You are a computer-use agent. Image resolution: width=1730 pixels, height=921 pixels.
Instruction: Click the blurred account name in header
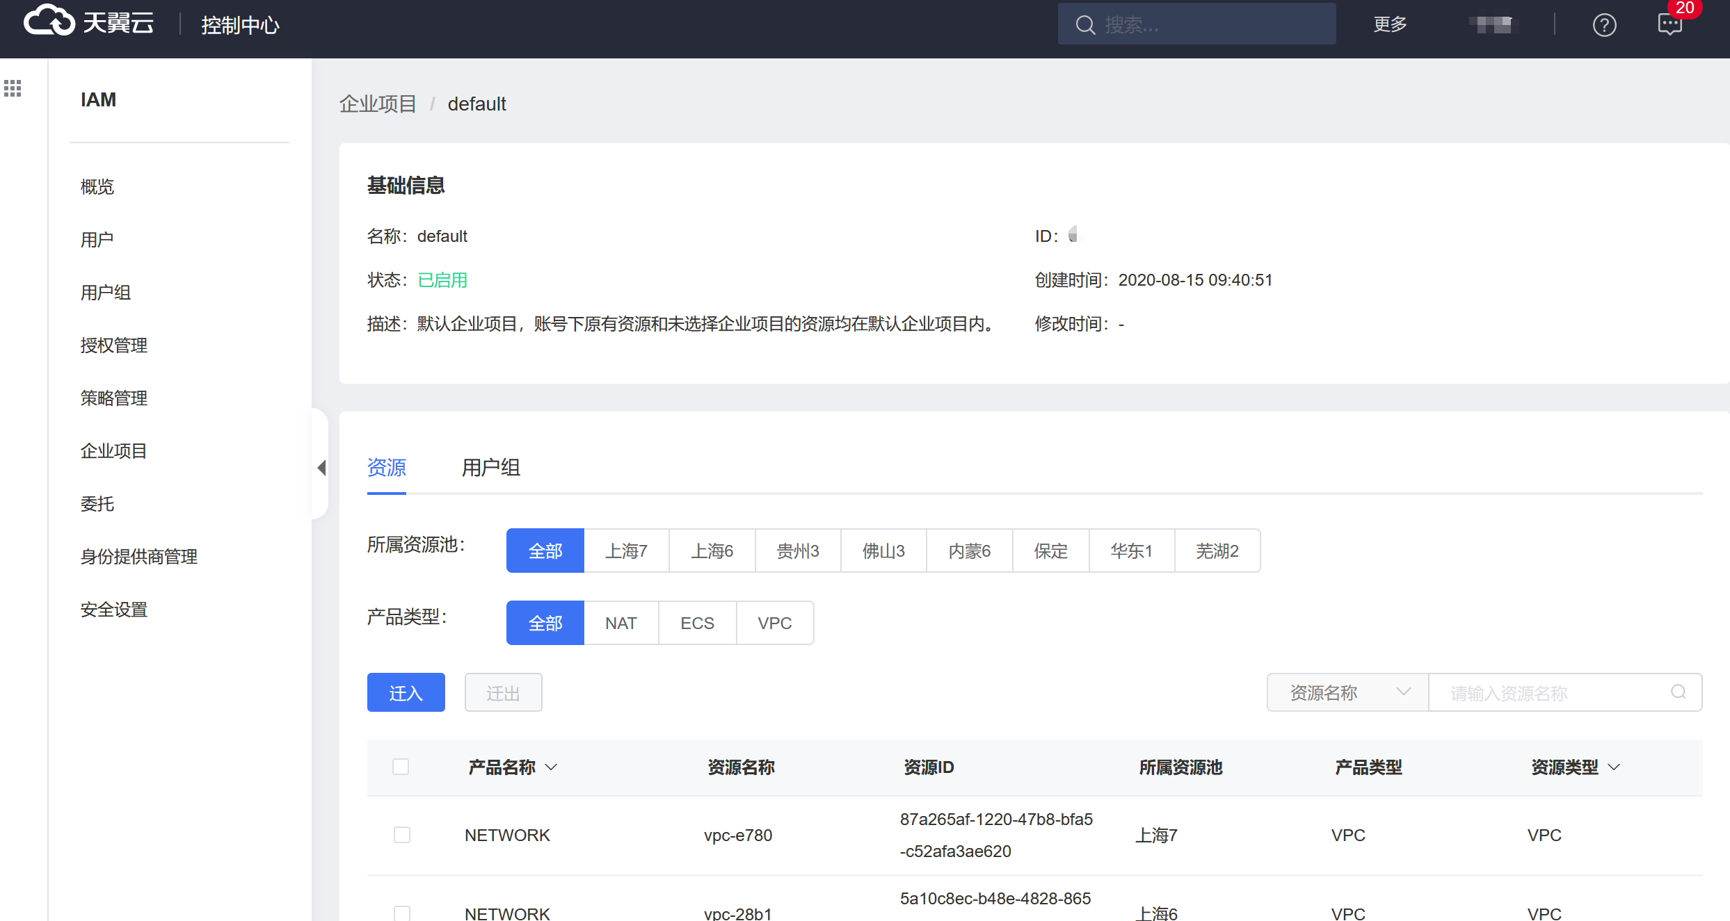pos(1490,24)
